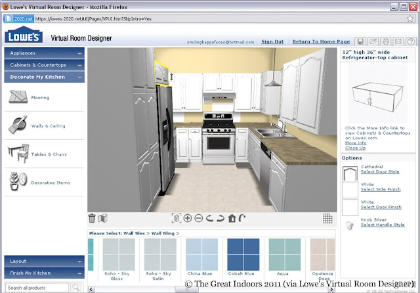420x293 pixels.
Task: Open the More Info link
Action: point(356,143)
